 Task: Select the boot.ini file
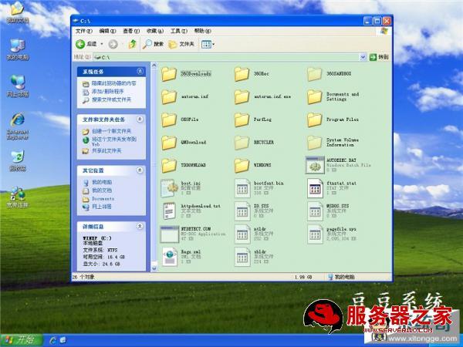[x=181, y=188]
